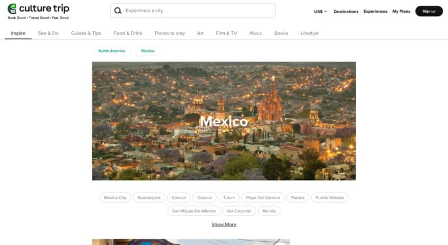Focus the Experience a city search field

point(193,11)
